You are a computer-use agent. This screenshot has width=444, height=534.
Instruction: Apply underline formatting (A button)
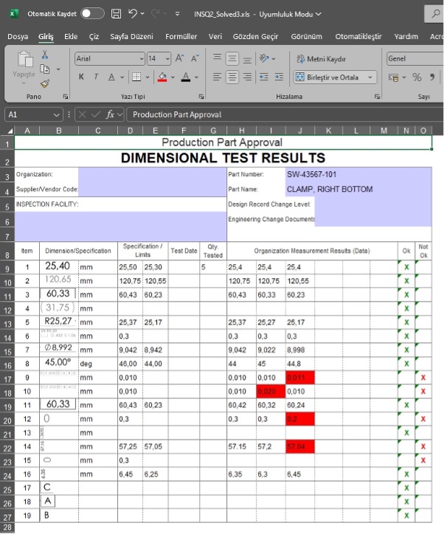[x=111, y=77]
